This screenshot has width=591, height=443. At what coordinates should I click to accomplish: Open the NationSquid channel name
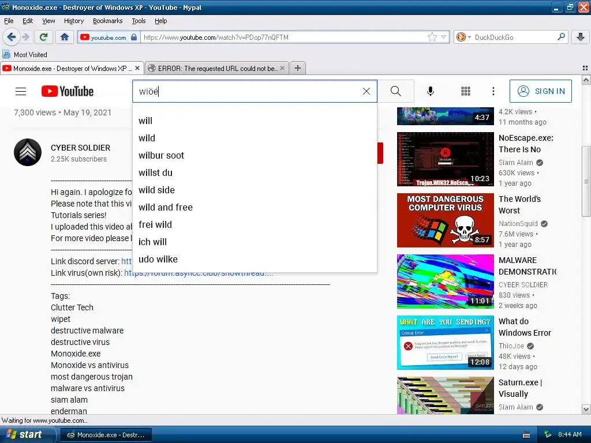[518, 224]
